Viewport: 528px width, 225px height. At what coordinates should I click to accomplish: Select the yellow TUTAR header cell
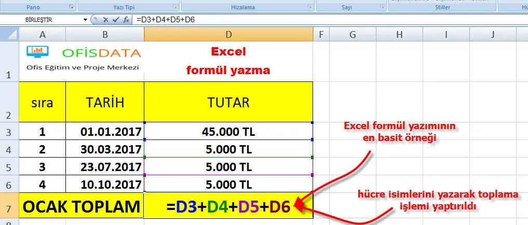click(228, 102)
